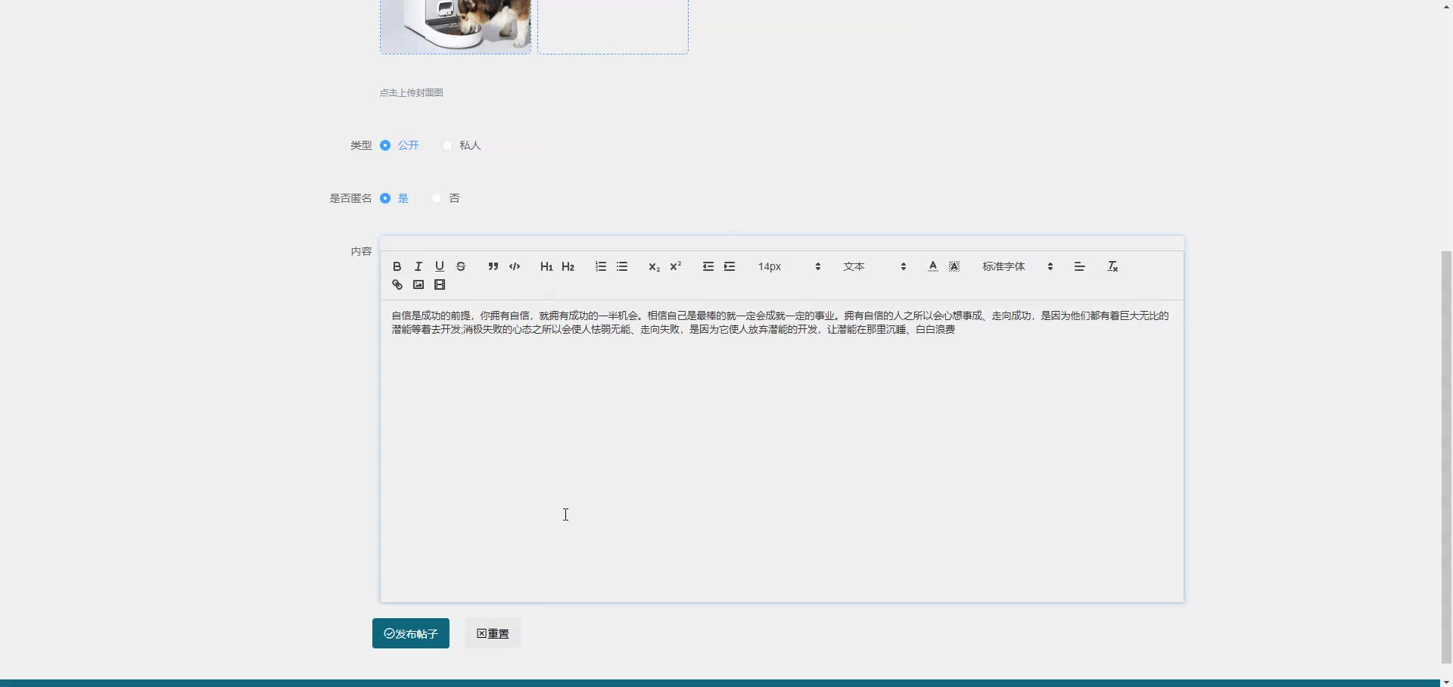Toggle superscript formatting

[676, 266]
